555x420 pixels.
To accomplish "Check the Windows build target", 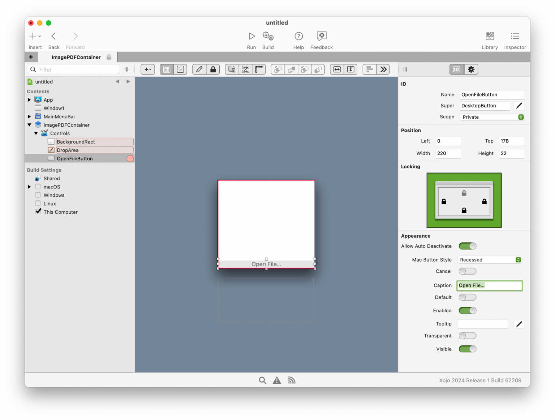I will tap(38, 195).
